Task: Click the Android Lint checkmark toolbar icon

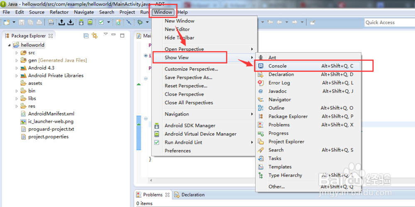Action: (101, 22)
